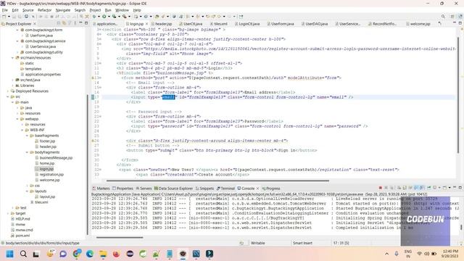The width and height of the screenshot is (464, 261).
Task: Click Eclipse icon in taskbar
Action: [x=130, y=254]
